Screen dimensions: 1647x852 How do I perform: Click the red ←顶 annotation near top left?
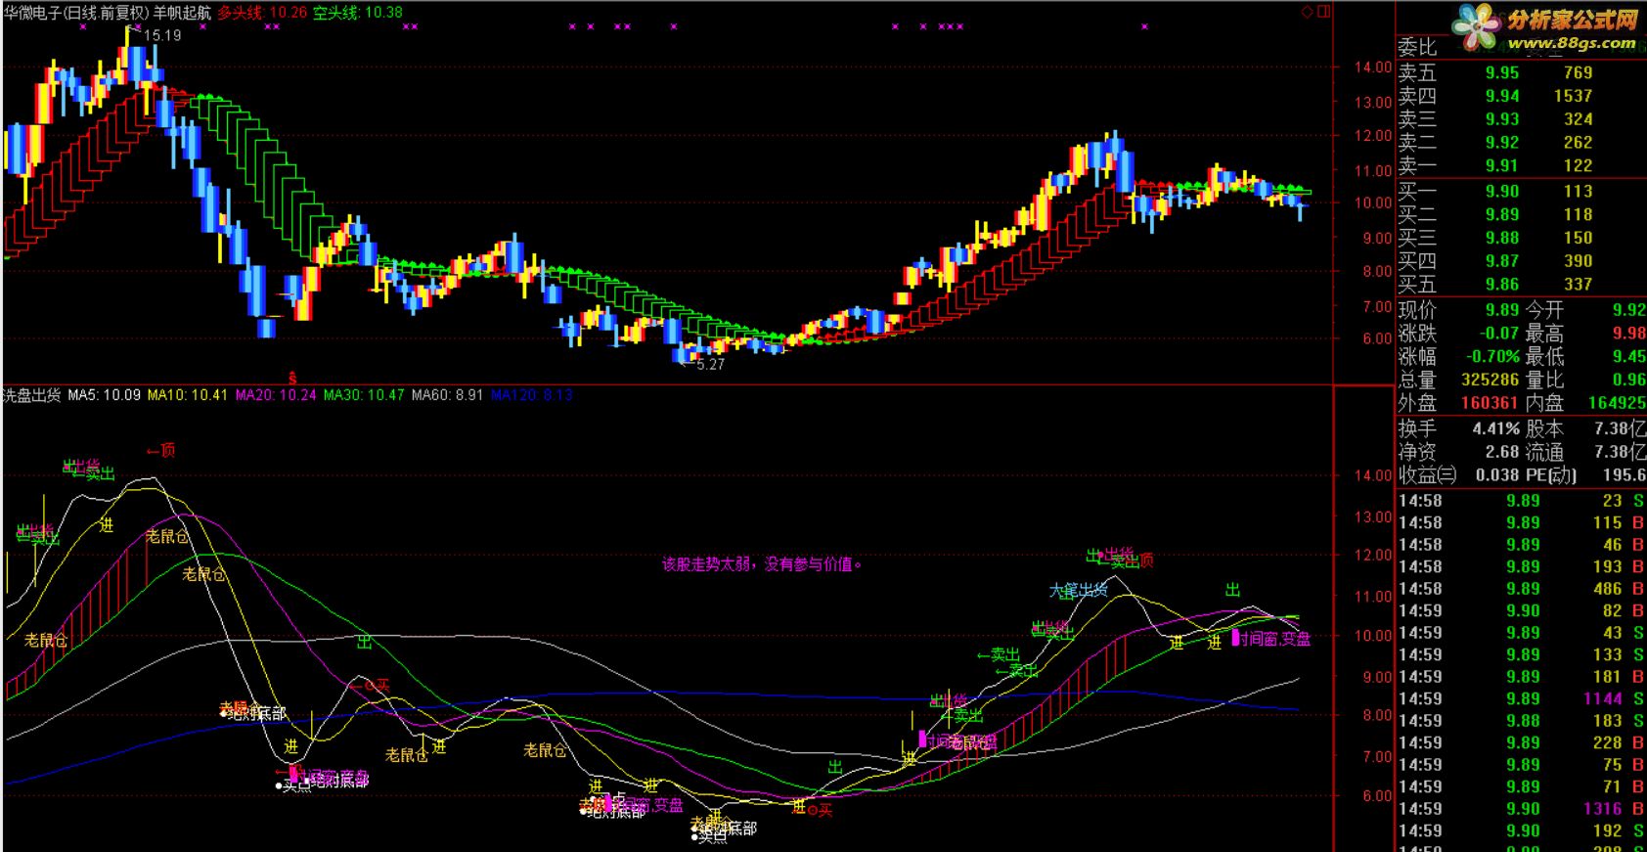click(160, 450)
